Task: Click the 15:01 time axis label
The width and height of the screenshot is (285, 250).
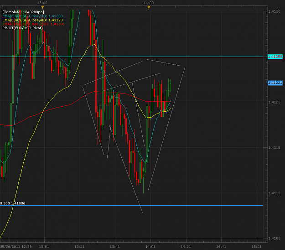Action: point(256,247)
